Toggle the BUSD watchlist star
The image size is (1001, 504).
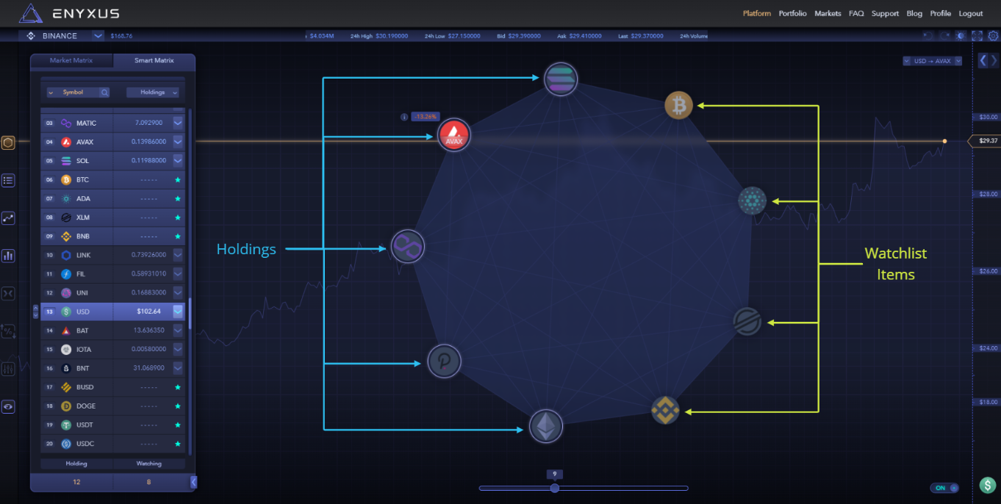[177, 387]
